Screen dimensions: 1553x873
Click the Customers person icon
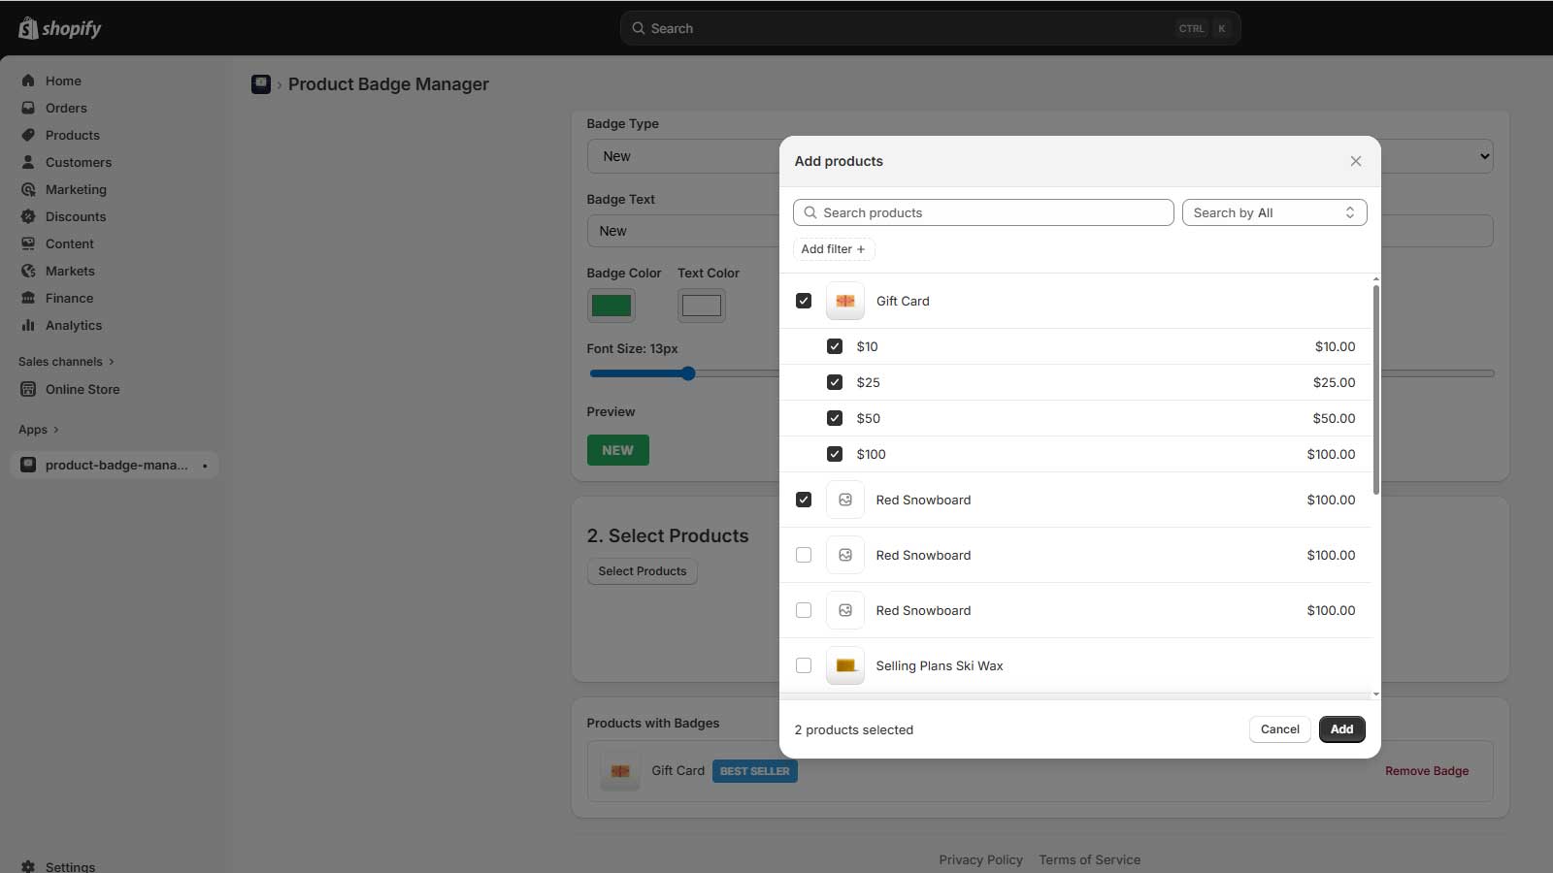(28, 162)
